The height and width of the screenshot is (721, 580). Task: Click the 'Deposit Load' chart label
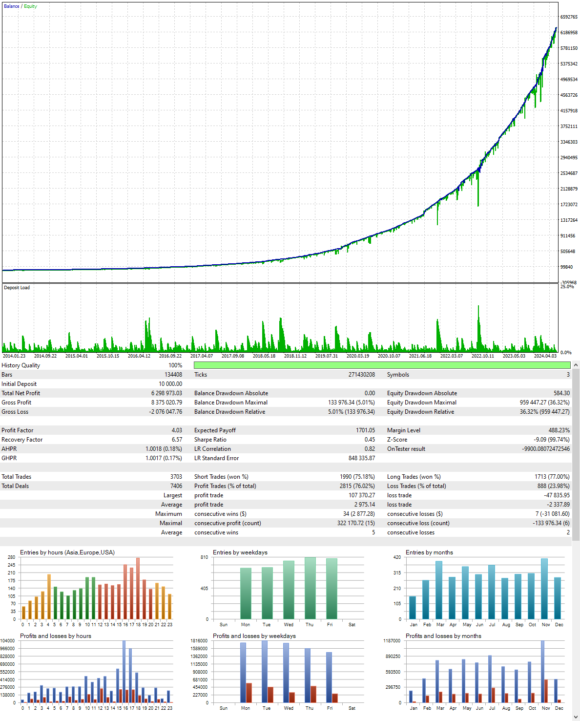click(x=17, y=288)
